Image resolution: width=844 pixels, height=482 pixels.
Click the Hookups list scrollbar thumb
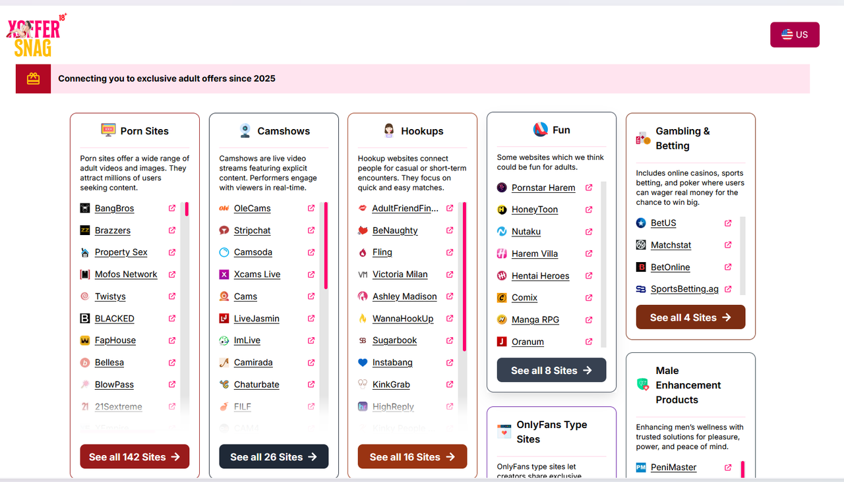point(465,277)
